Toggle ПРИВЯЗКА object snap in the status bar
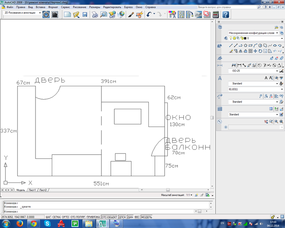 (x=93, y=217)
